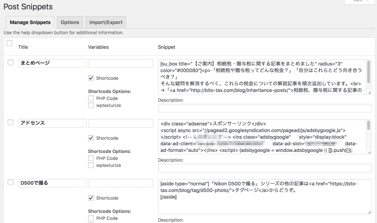Click the Variables field for まとめページ
Screen dimensions: 377x223
[x=121, y=63]
